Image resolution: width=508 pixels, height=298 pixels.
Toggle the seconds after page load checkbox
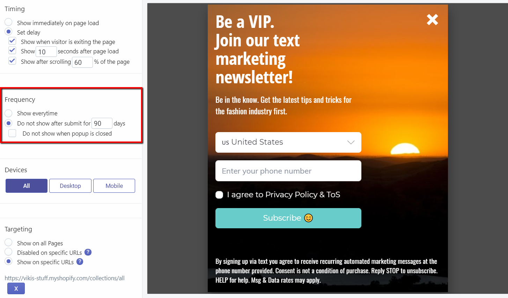12,51
